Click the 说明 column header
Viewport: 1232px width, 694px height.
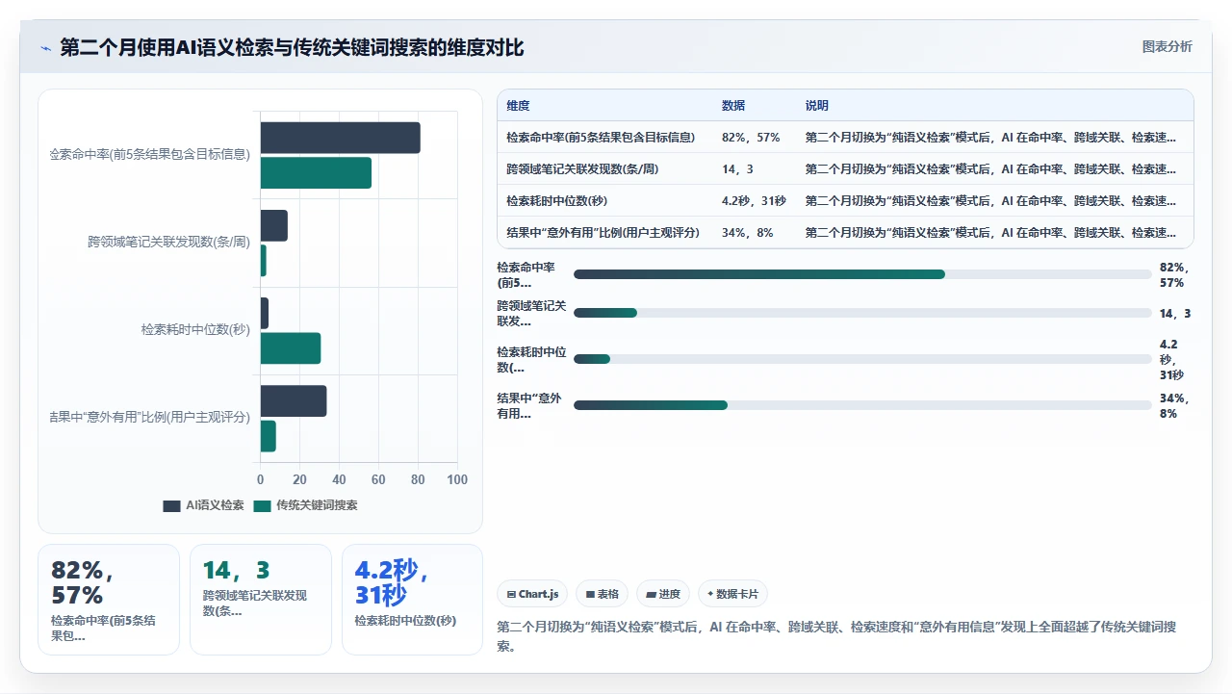coord(817,106)
